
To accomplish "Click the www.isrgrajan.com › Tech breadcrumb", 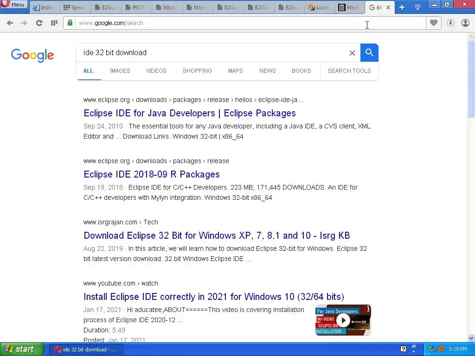I will (121, 222).
